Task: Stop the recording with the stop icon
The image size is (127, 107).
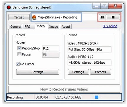Action: [113, 17]
